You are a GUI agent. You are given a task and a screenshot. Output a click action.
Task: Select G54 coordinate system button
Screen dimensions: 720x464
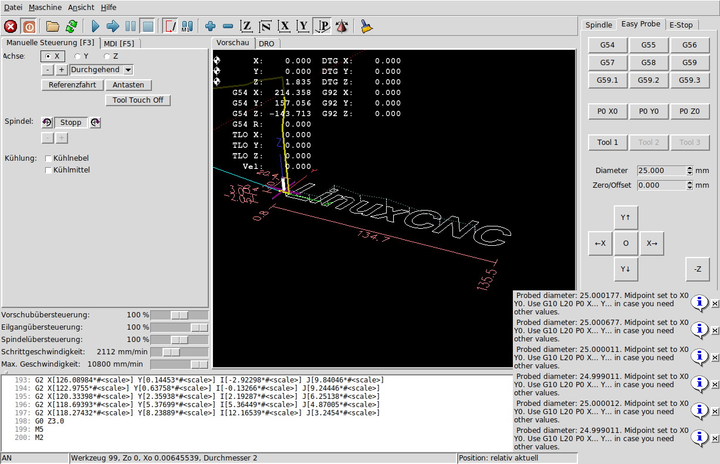[x=607, y=45]
